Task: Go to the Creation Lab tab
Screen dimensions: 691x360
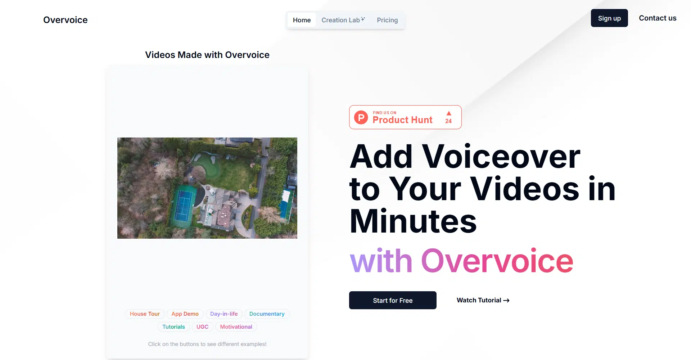Action: click(340, 20)
